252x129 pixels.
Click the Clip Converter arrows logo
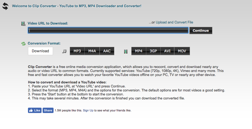pyautogui.click(x=5, y=6)
